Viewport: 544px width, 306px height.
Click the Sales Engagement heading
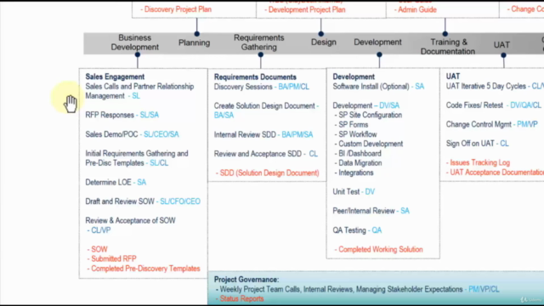point(115,76)
